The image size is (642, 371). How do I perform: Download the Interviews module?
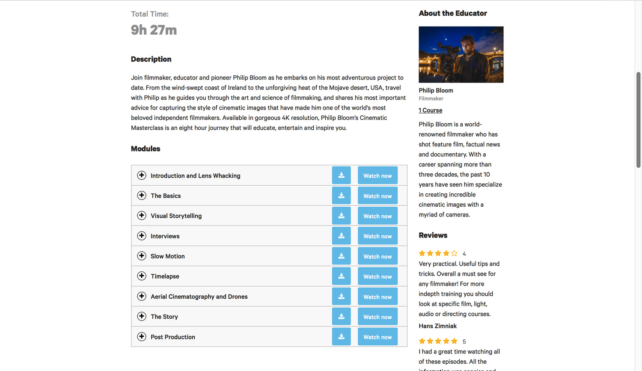coord(341,236)
